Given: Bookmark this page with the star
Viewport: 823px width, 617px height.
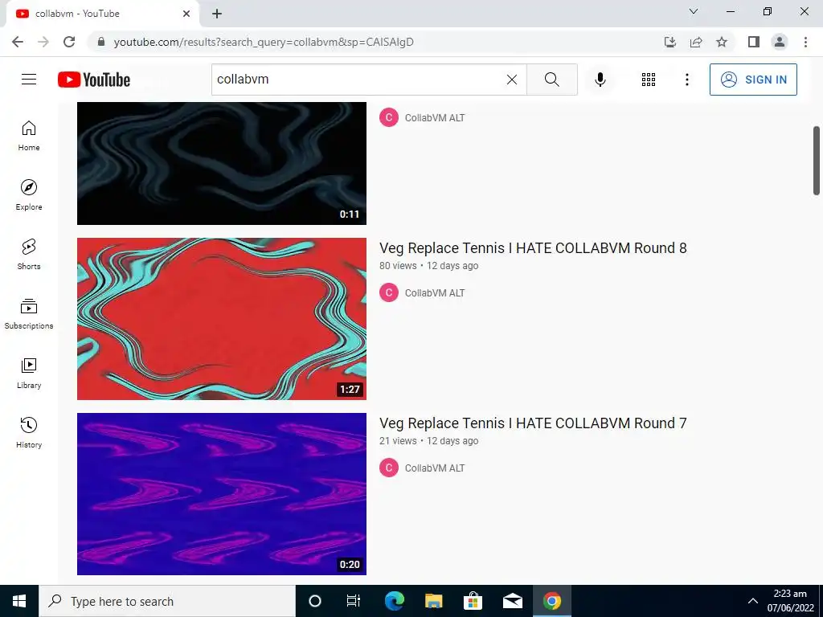Looking at the screenshot, I should pos(722,42).
